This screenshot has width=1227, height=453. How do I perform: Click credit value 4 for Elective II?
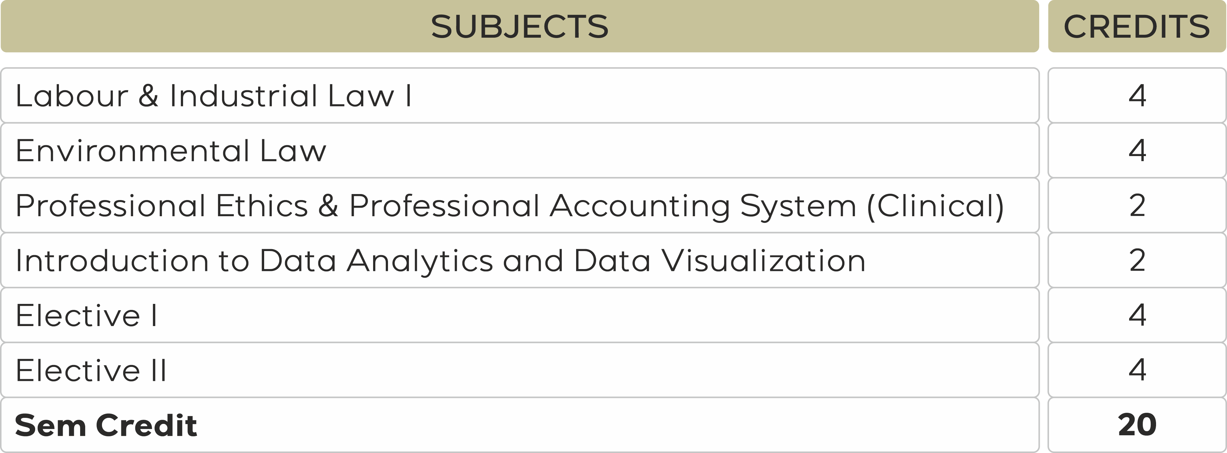(x=1137, y=371)
